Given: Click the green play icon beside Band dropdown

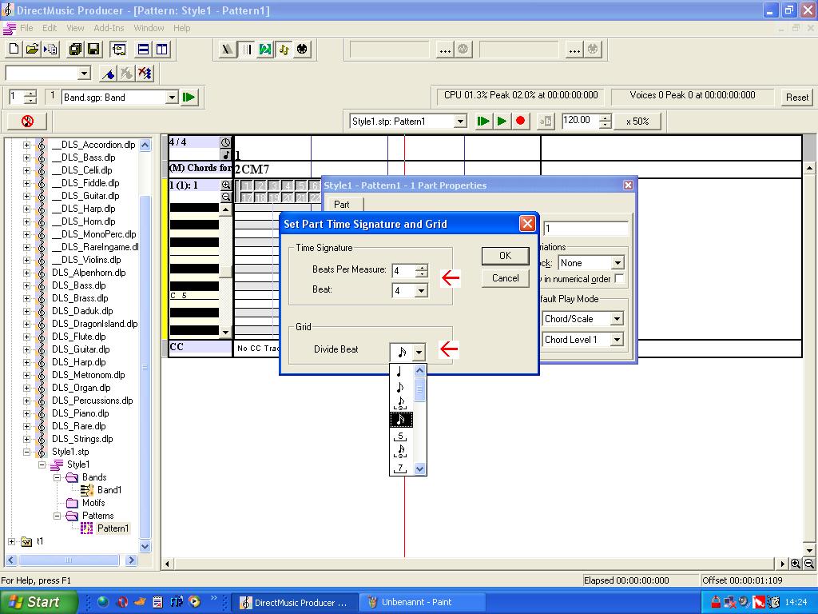Looking at the screenshot, I should pos(189,98).
